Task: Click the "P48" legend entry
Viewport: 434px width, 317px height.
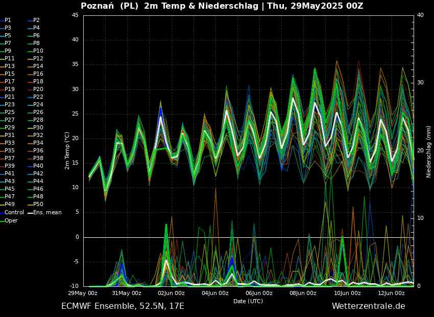Action: 35,196
